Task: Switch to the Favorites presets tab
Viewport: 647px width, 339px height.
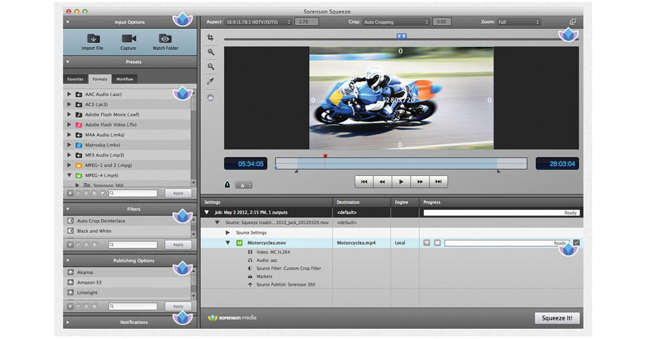Action: click(75, 79)
